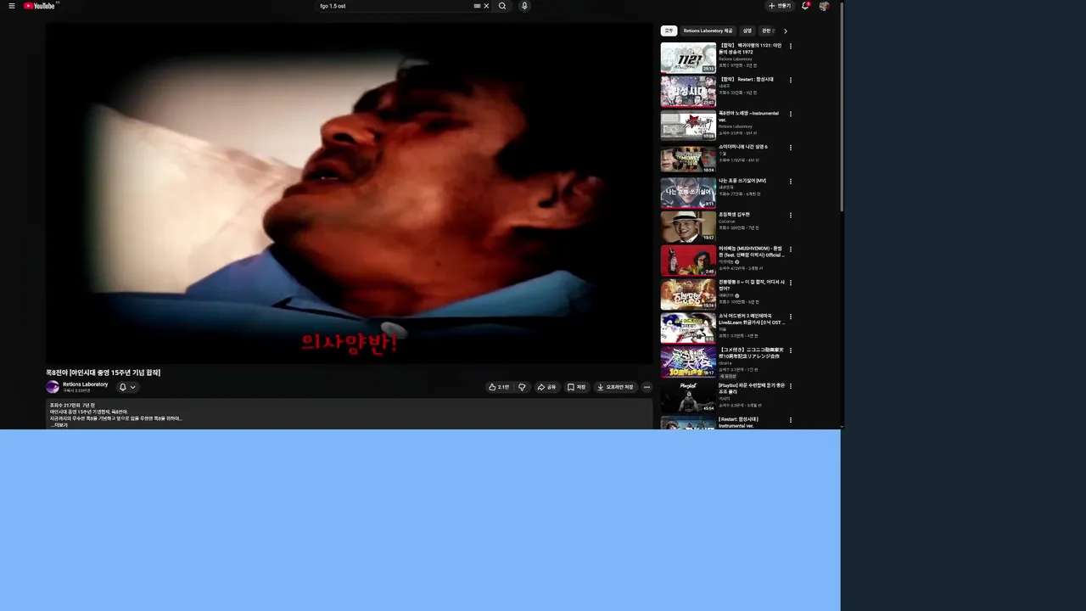Dislike the video with thumbs down
1086x611 pixels.
[522, 387]
